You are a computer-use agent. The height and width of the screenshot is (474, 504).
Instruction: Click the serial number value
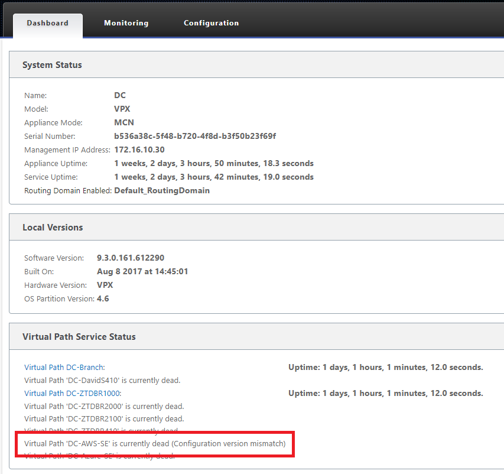pos(195,137)
